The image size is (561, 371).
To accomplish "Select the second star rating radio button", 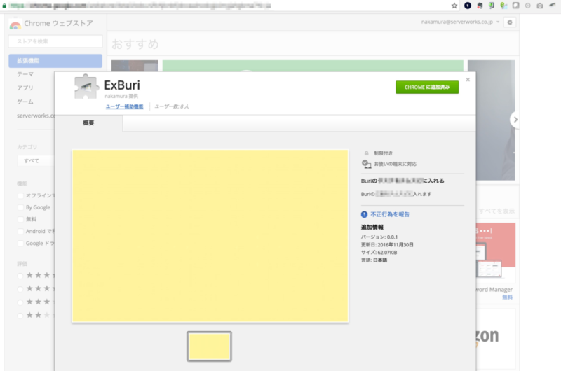I will click(20, 289).
